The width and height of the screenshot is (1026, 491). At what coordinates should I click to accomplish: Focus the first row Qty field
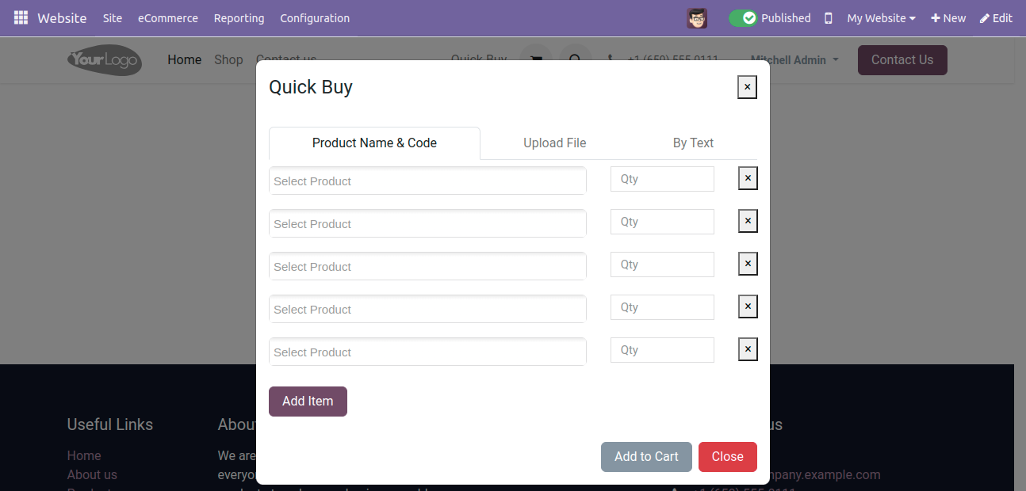click(662, 179)
